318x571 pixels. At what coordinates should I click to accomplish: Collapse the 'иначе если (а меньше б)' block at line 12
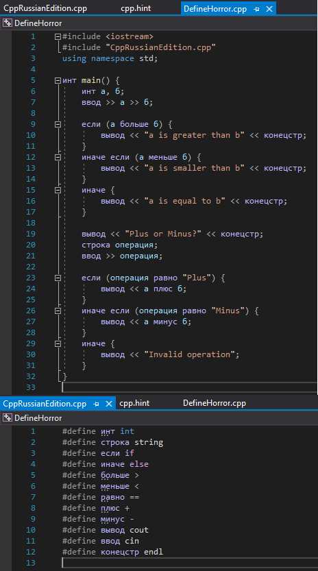point(58,158)
